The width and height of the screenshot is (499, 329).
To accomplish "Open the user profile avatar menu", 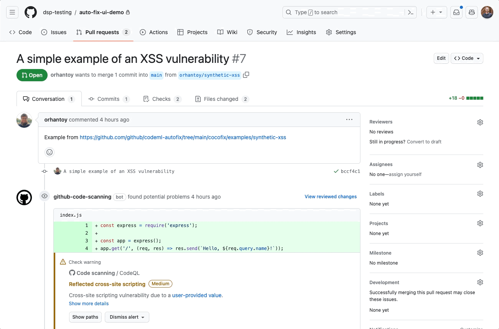I will pyautogui.click(x=487, y=12).
